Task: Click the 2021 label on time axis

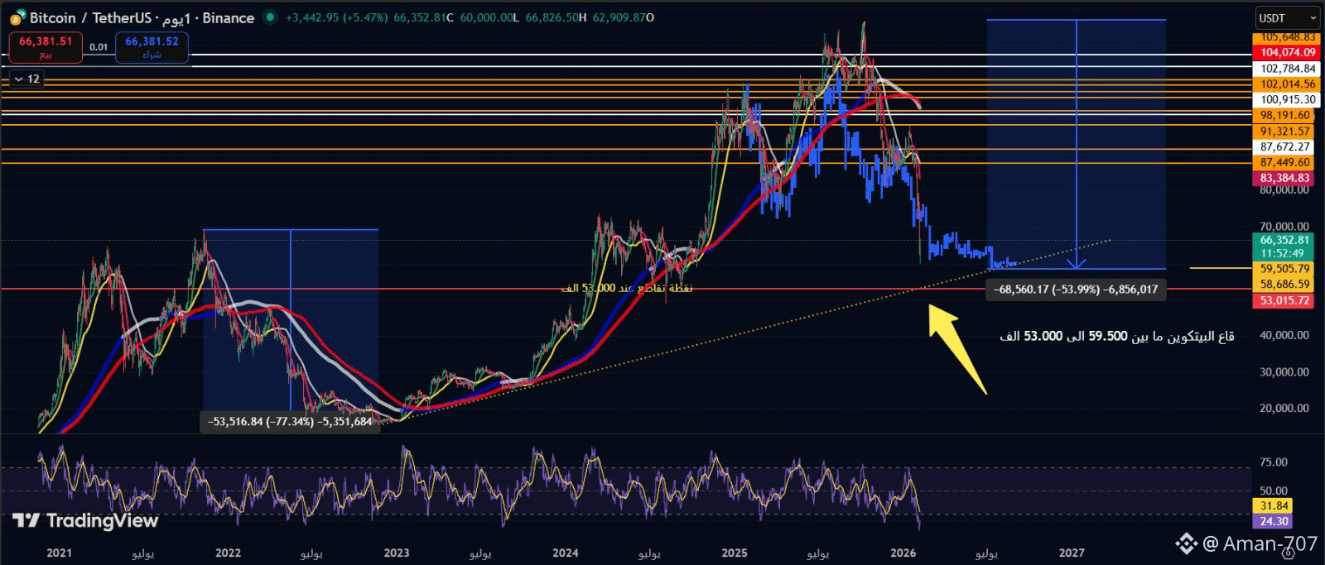Action: tap(60, 553)
